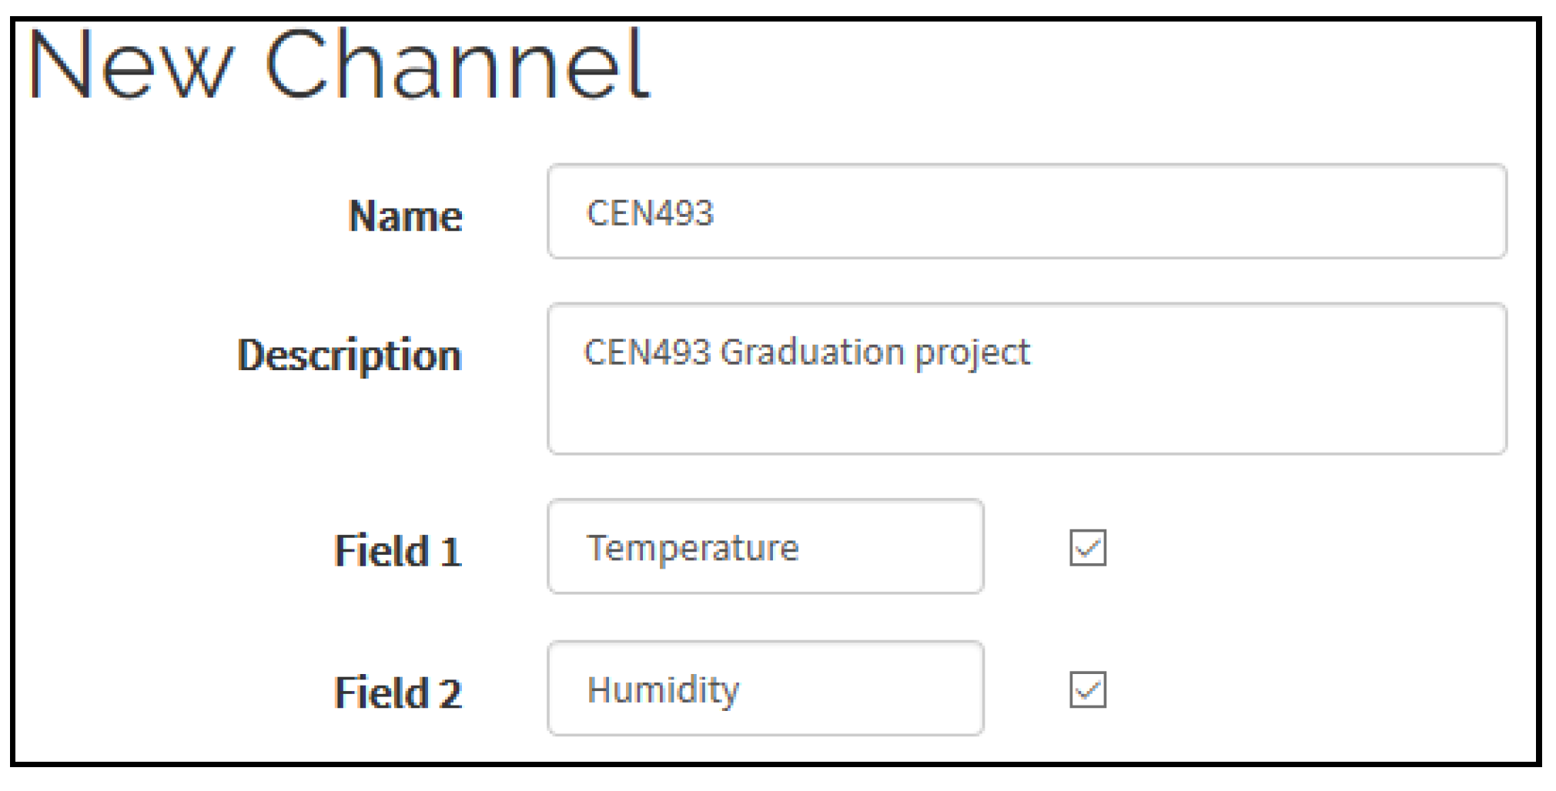Uncheck the Field 2 checkbox
The height and width of the screenshot is (791, 1556).
click(x=1087, y=689)
